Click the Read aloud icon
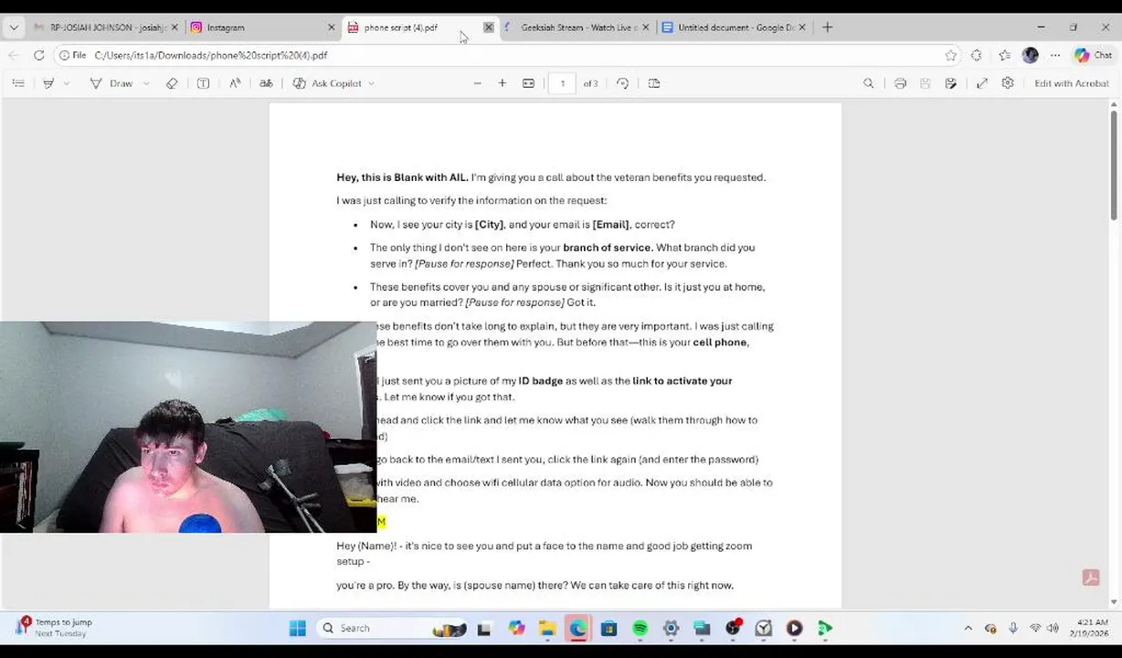This screenshot has height=658, width=1122. 235,83
